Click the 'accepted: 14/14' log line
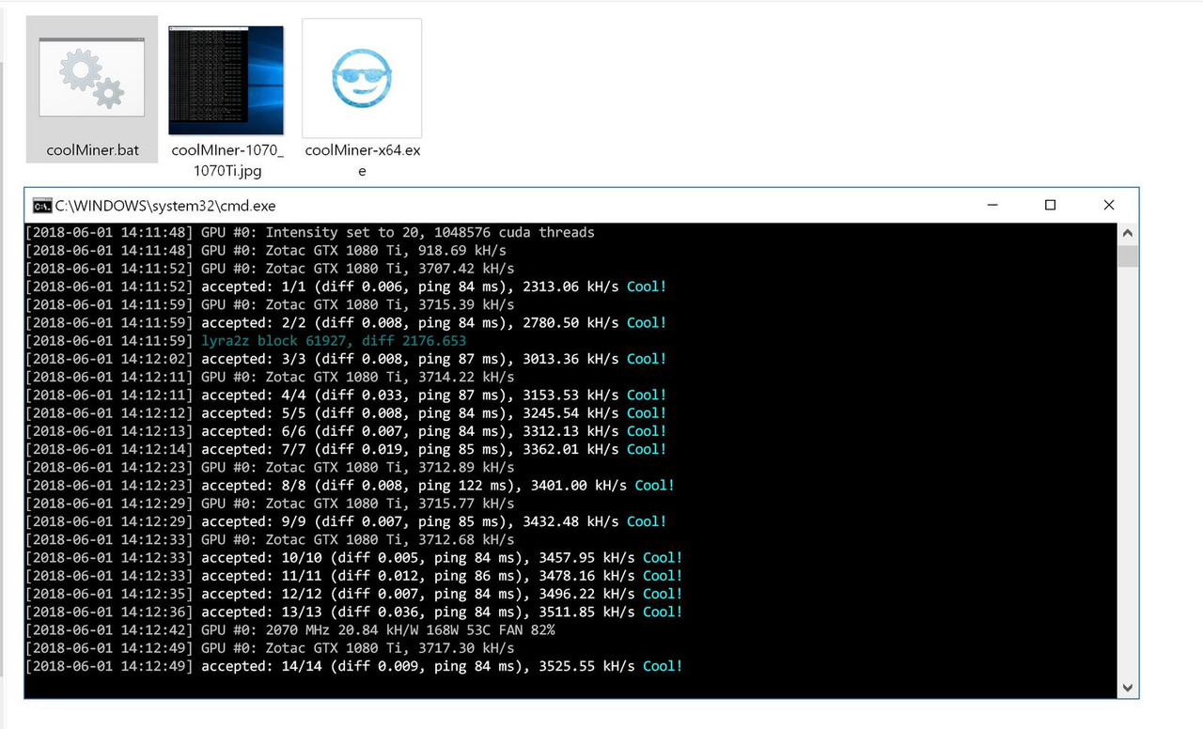Image resolution: width=1203 pixels, height=729 pixels. point(353,666)
